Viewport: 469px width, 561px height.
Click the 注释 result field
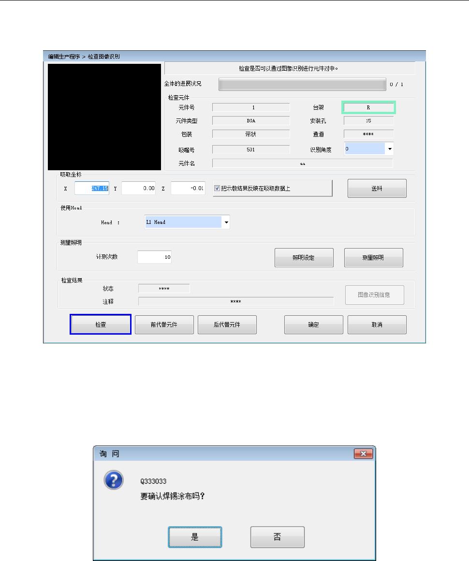[x=236, y=301]
